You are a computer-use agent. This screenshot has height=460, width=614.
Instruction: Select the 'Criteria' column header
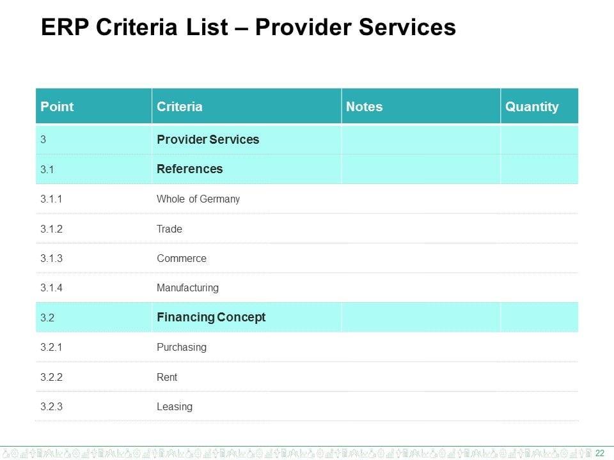180,107
